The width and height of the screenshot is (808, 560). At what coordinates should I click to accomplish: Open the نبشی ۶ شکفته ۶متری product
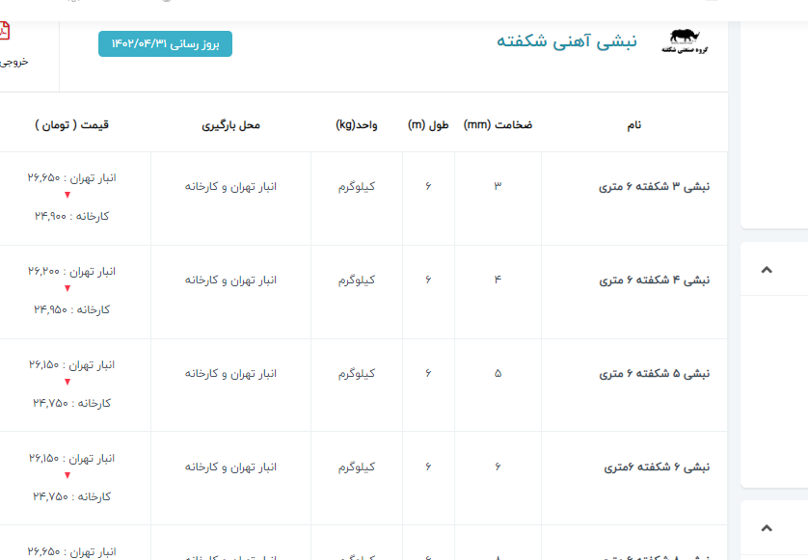(x=657, y=467)
